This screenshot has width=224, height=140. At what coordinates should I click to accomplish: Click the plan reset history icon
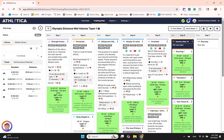tap(48, 29)
